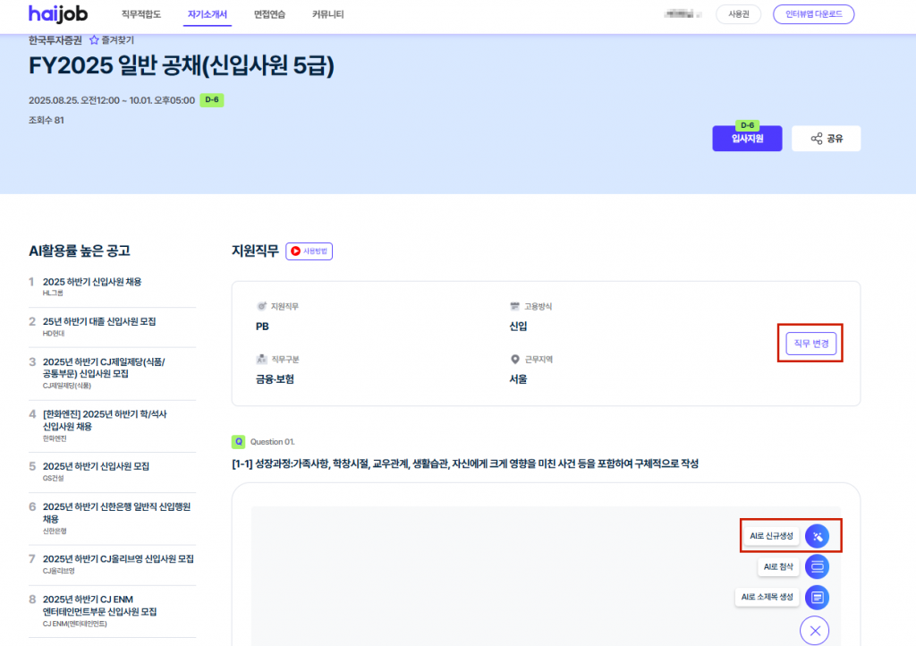Open the 직무적합도 menu

coord(141,14)
